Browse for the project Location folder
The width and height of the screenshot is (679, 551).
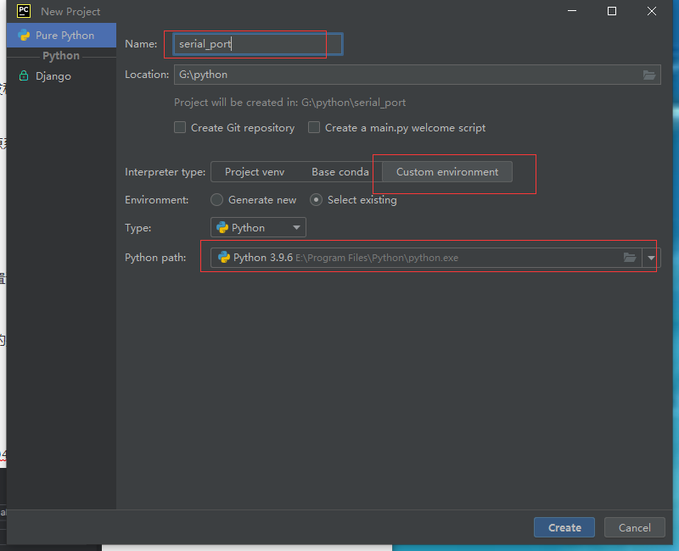coord(648,75)
